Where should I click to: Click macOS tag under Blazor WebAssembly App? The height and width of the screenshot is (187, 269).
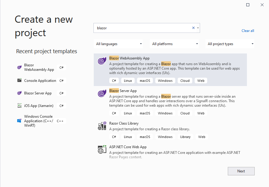pyautogui.click(x=145, y=81)
